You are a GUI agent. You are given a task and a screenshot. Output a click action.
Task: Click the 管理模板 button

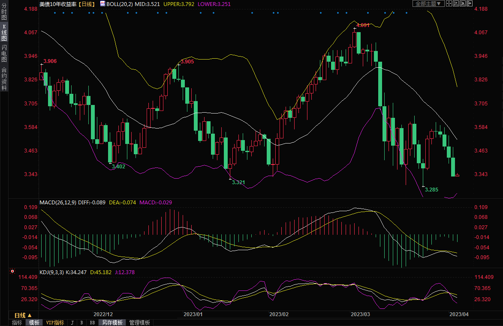[x=139, y=323]
